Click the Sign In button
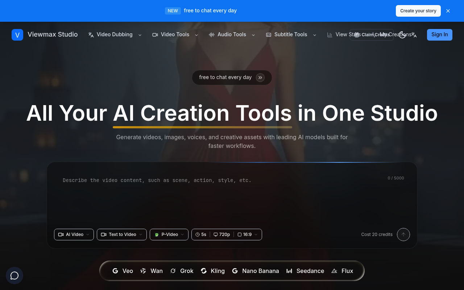 tap(440, 35)
